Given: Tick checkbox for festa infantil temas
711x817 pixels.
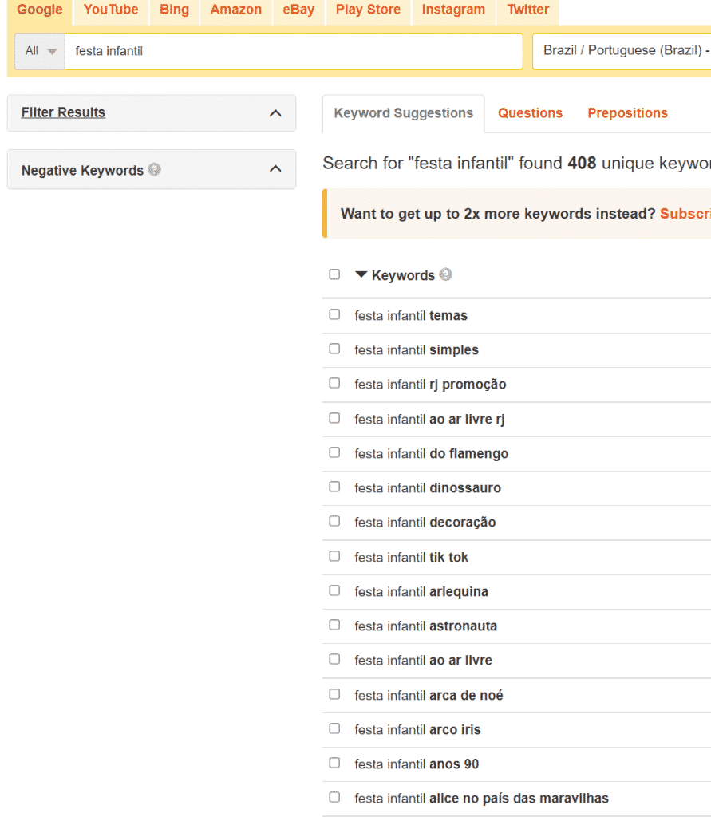Looking at the screenshot, I should tap(334, 315).
